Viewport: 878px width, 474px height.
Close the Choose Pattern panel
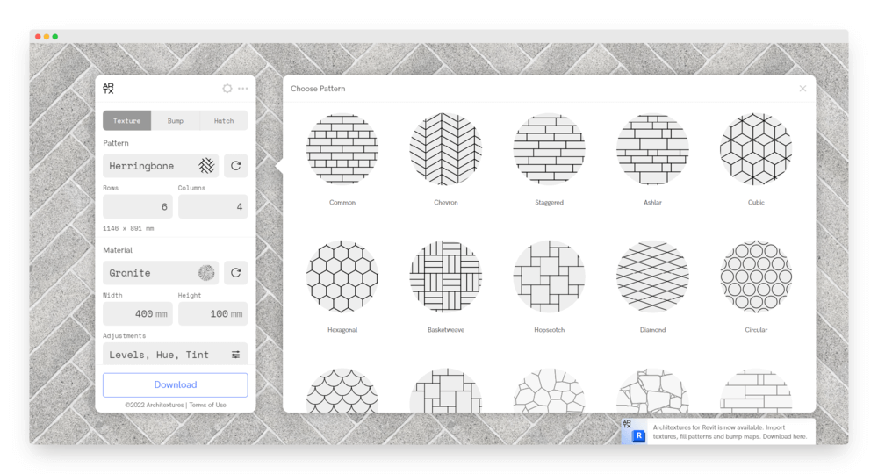click(x=802, y=89)
